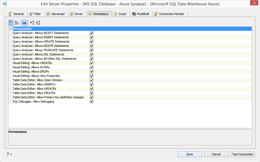Open the help dropdown arrow
Image resolution: width=260 pixels, height=162 pixels.
point(11,155)
